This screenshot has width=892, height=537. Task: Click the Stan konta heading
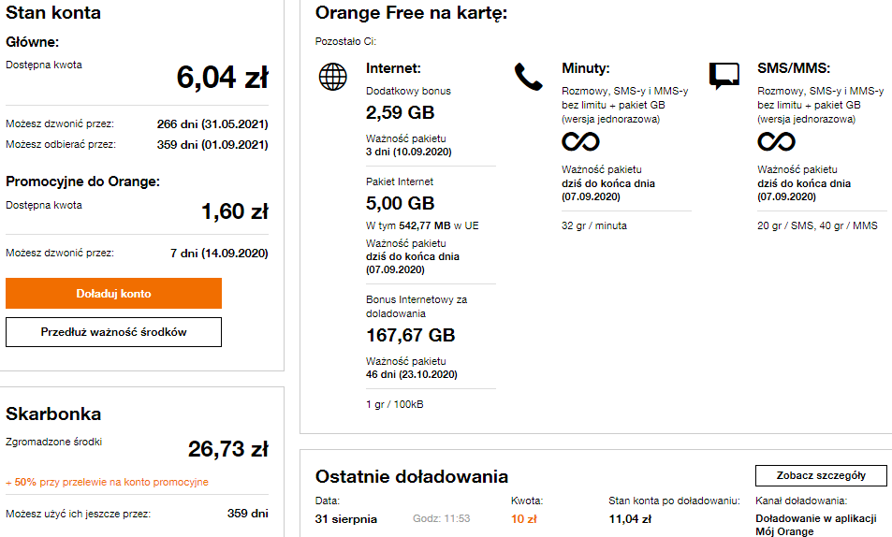coord(53,13)
